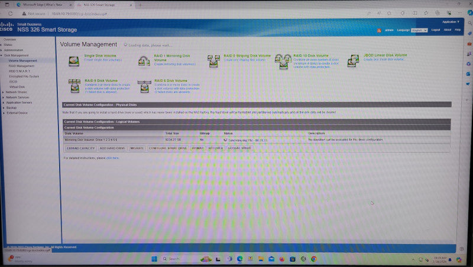The height and width of the screenshot is (267, 473).
Task: Open the Edge sidebar search icon
Action: point(469,23)
